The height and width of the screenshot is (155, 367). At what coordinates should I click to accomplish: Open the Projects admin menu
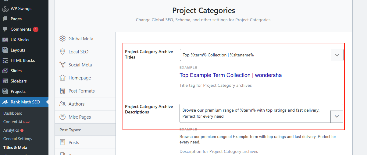[18, 91]
